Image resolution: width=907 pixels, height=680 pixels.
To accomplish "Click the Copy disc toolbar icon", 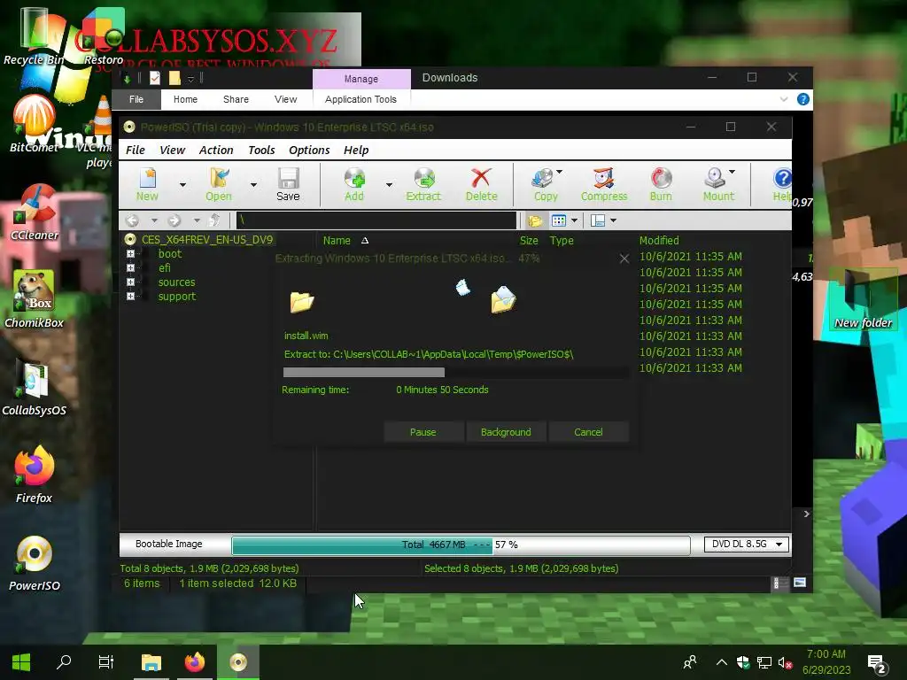I will click(x=543, y=184).
